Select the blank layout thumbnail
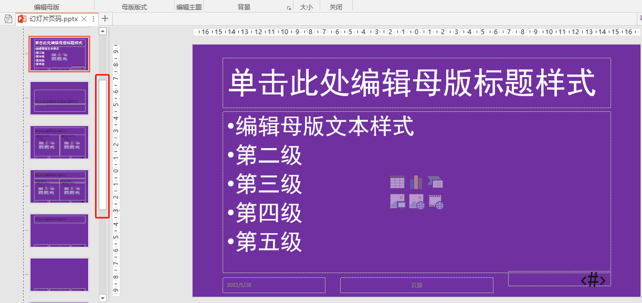The width and height of the screenshot is (642, 303). click(x=59, y=274)
